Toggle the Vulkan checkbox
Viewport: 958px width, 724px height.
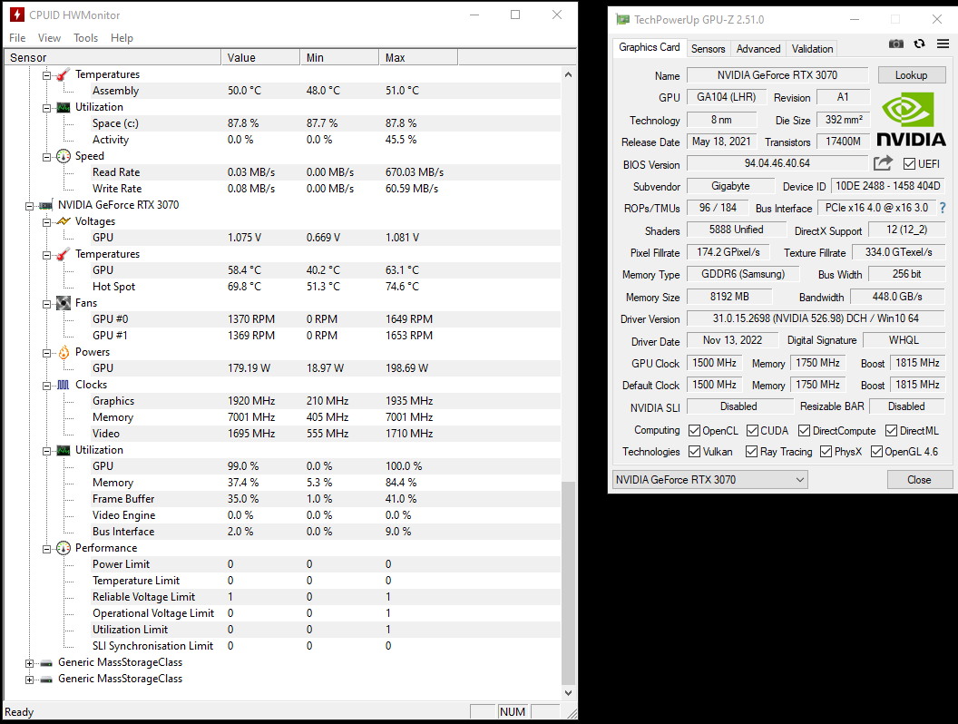(694, 452)
